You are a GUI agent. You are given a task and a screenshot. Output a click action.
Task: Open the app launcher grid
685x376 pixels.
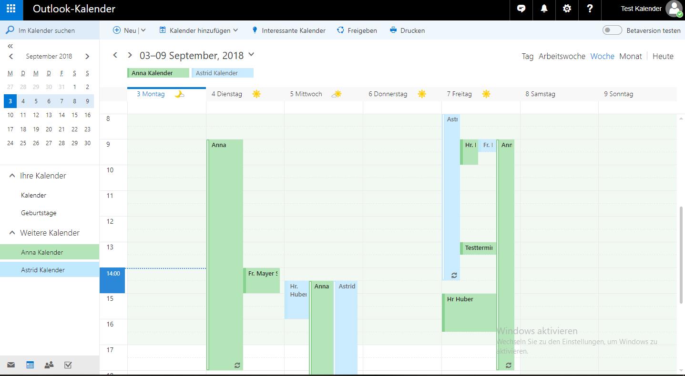[11, 9]
